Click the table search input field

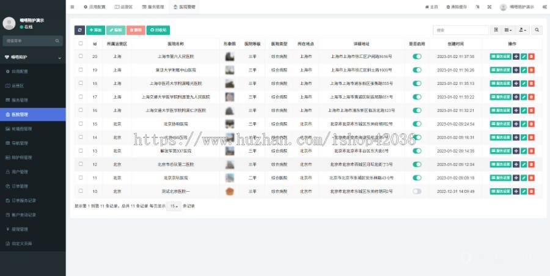pos(461,30)
